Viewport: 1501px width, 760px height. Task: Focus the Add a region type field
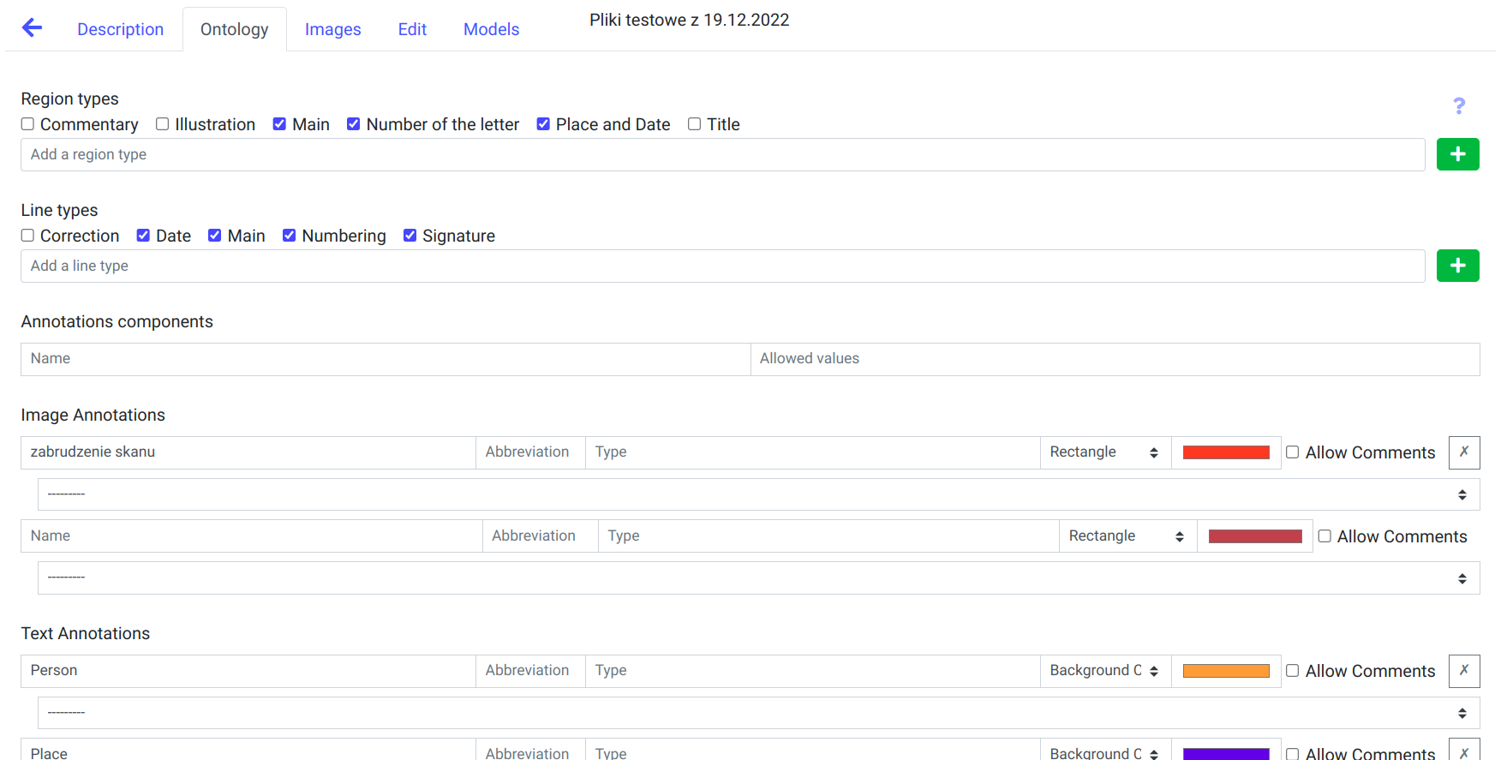tap(722, 154)
